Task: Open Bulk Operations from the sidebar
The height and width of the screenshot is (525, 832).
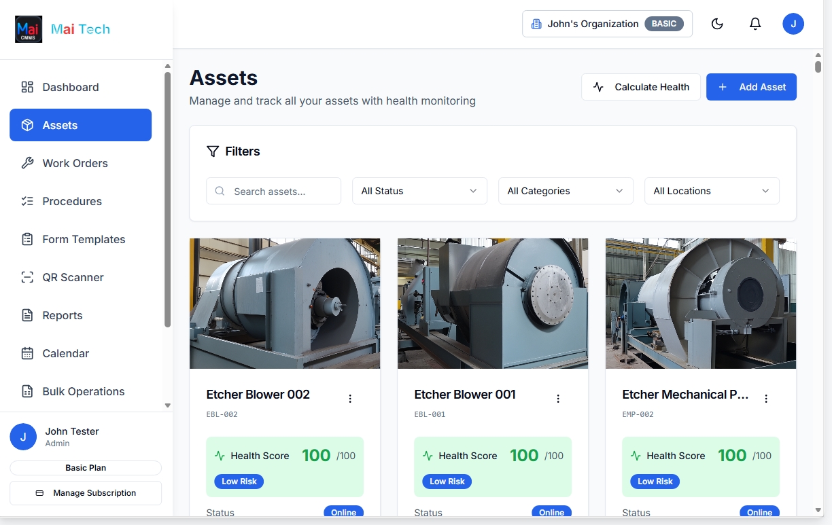Action: 83,391
